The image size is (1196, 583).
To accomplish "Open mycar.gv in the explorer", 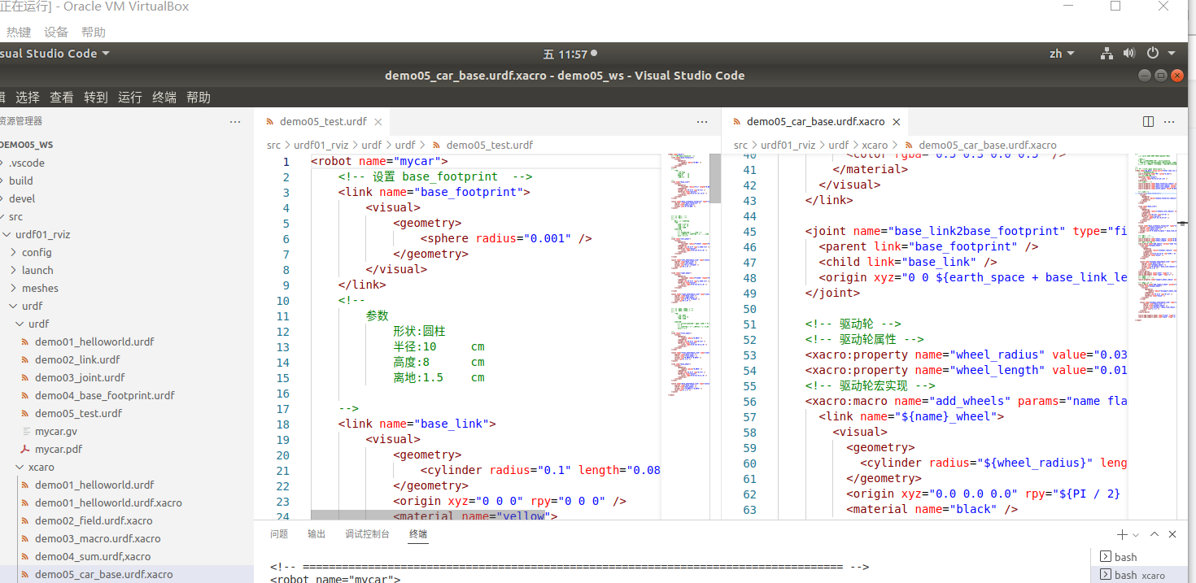I will click(56, 431).
